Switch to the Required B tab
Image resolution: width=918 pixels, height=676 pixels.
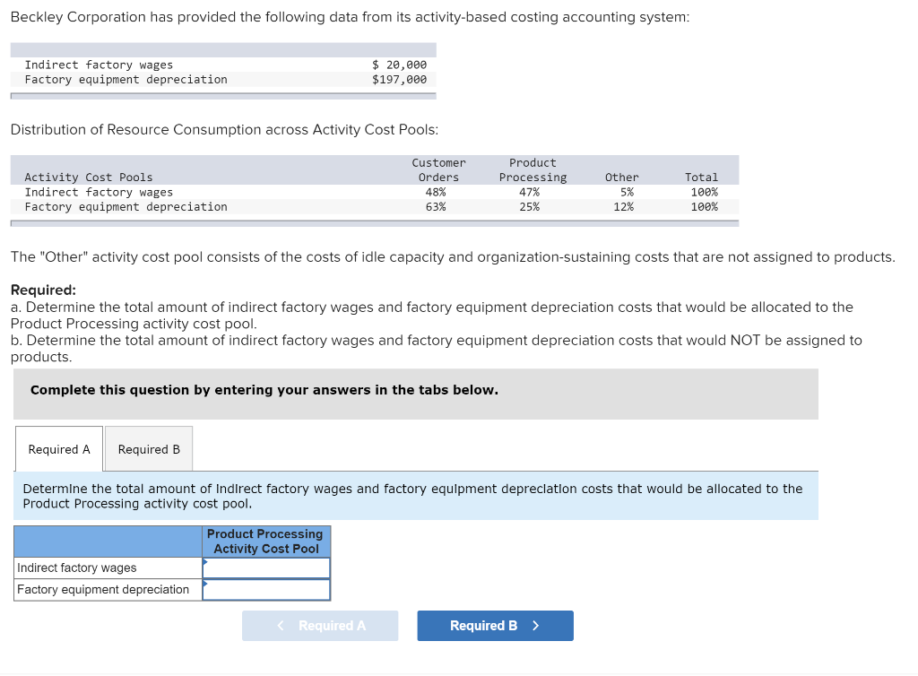pos(148,448)
